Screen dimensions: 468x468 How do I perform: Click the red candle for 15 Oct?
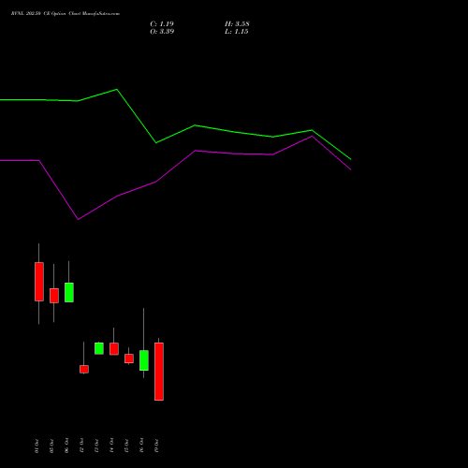point(129,358)
